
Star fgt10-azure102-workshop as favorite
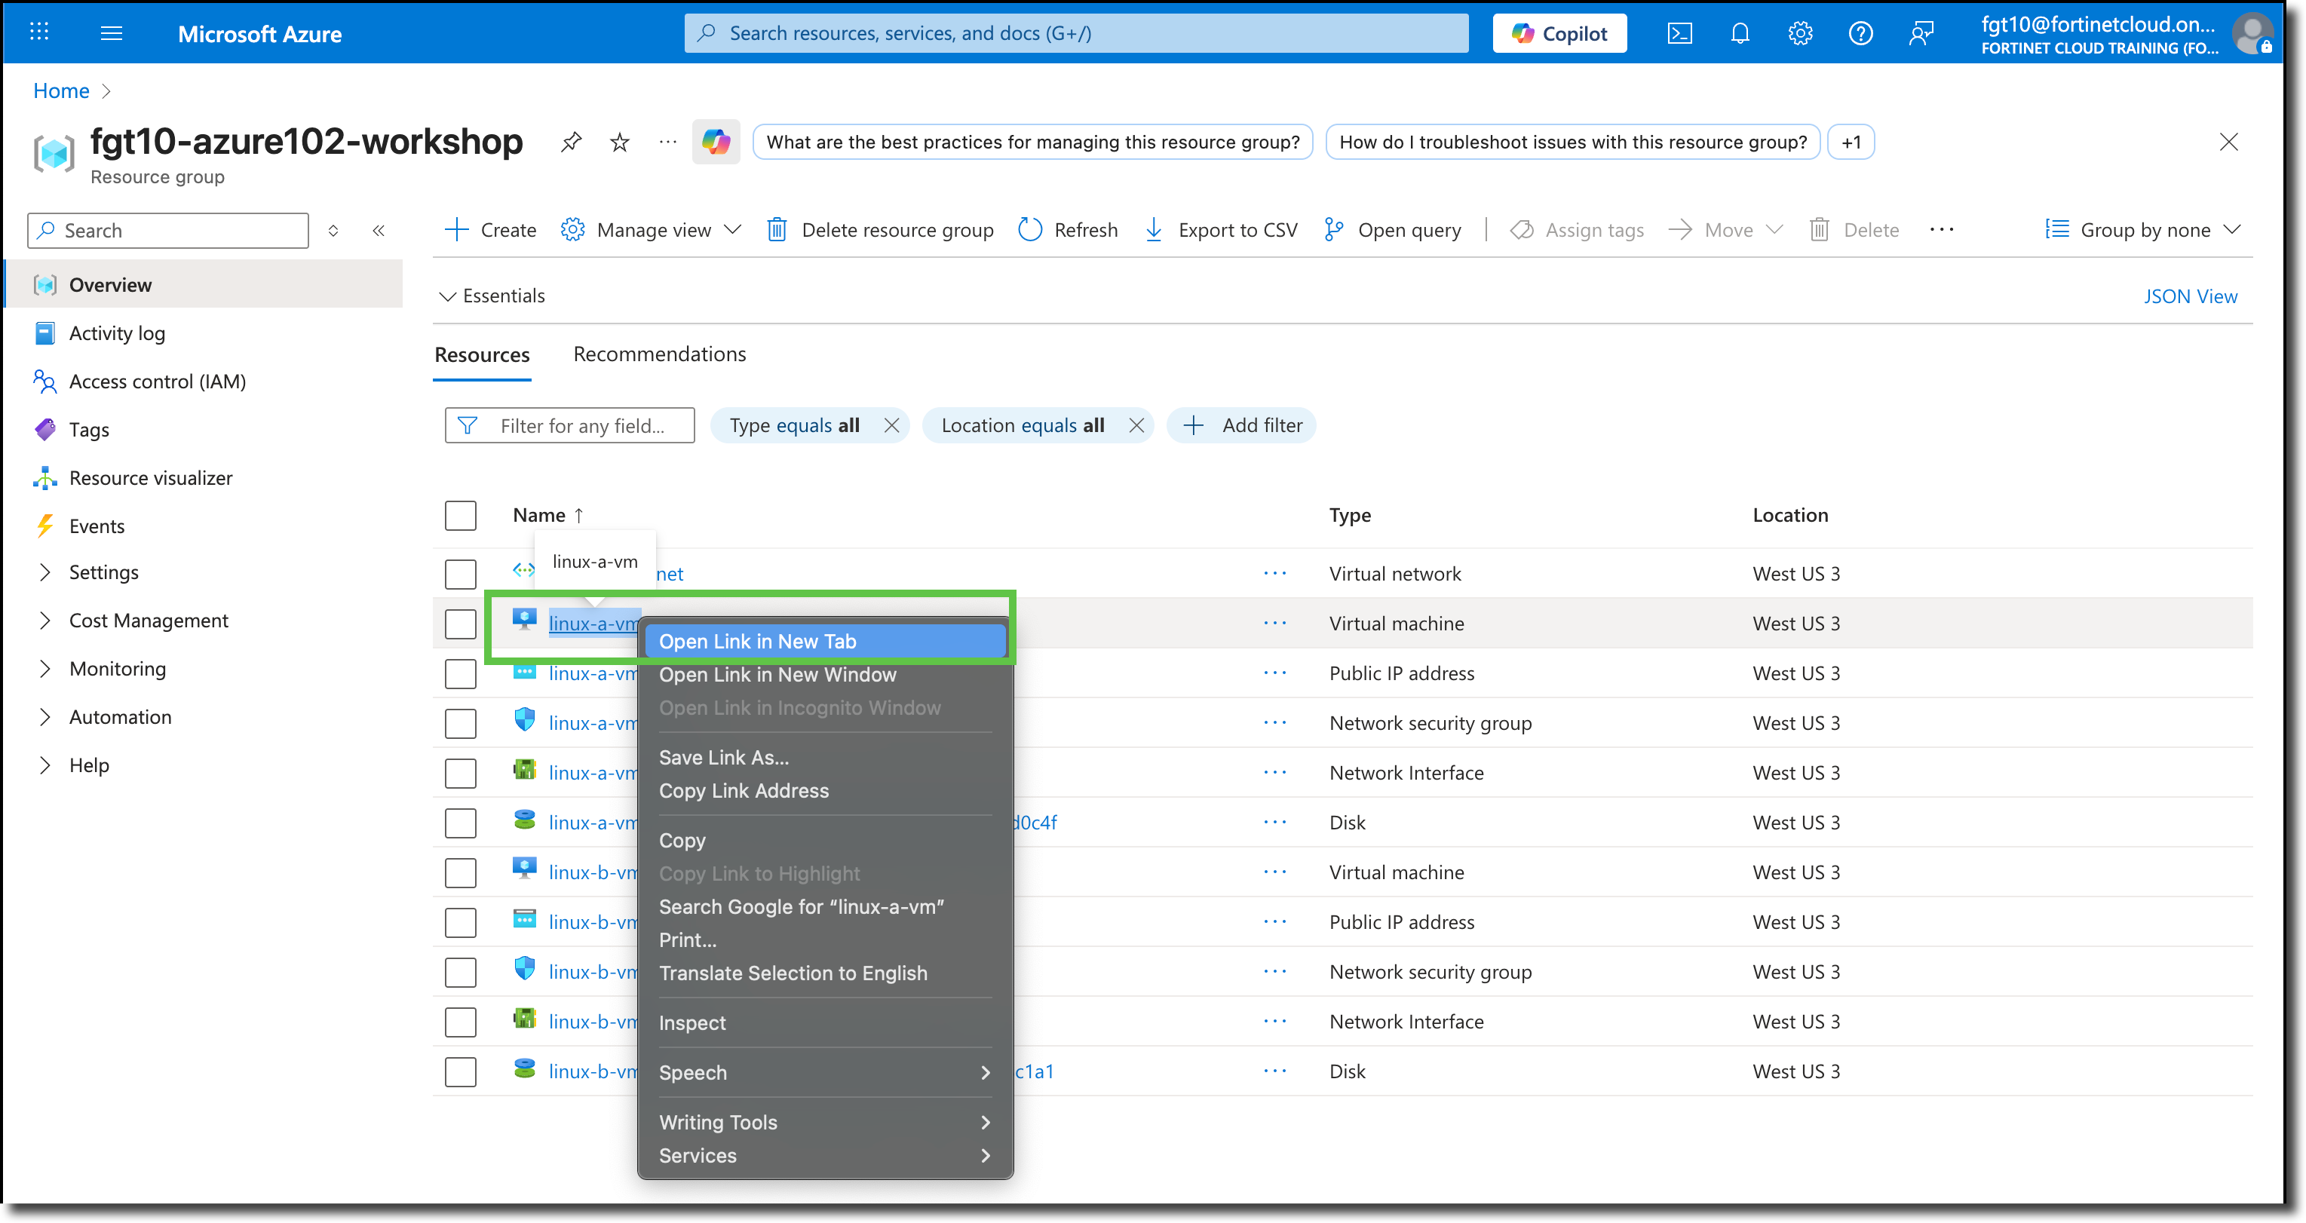618,142
